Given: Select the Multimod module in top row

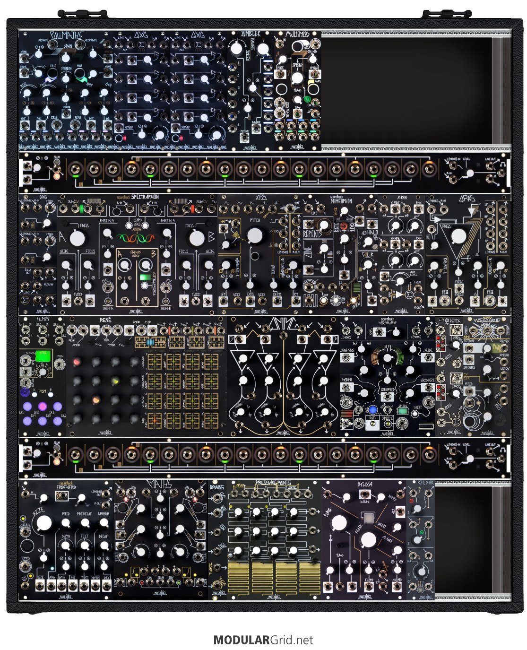Looking at the screenshot, I should [x=298, y=90].
